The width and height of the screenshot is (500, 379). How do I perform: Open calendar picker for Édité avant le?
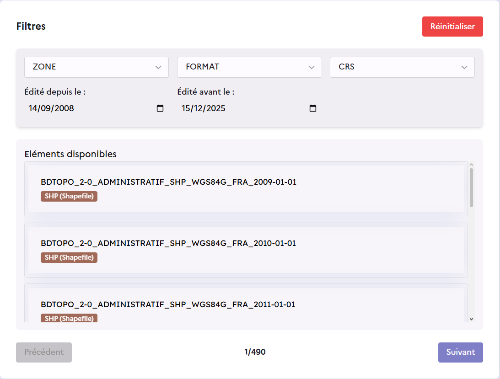(313, 109)
